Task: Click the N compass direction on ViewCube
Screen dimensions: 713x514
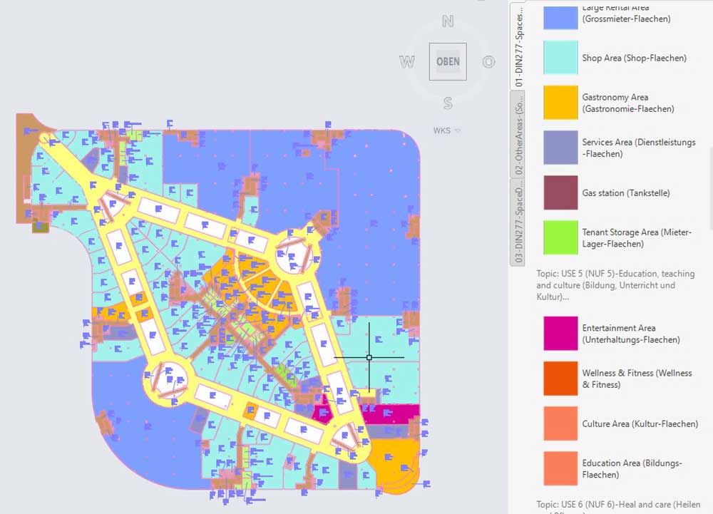Action: pyautogui.click(x=448, y=21)
